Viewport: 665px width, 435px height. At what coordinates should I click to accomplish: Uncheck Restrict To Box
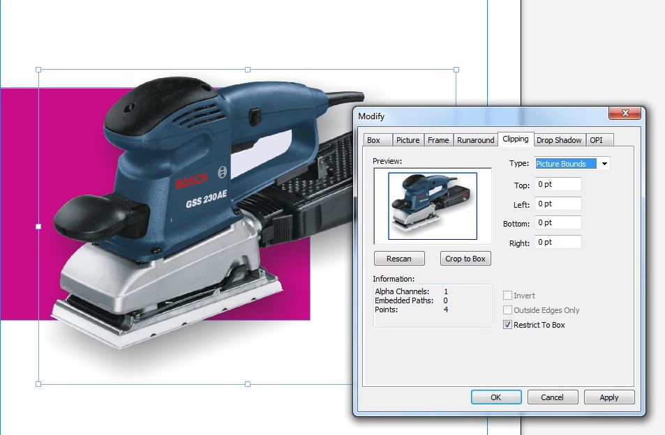point(507,325)
